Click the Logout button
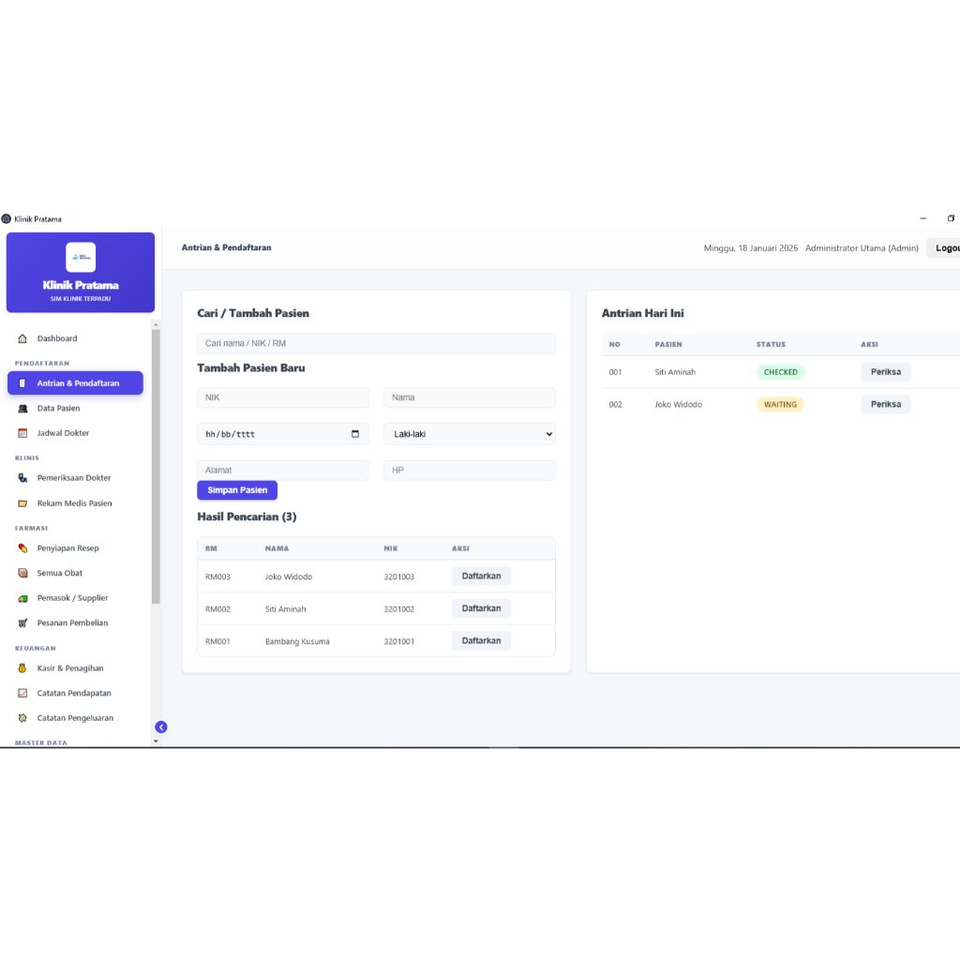960x960 pixels. pos(944,247)
